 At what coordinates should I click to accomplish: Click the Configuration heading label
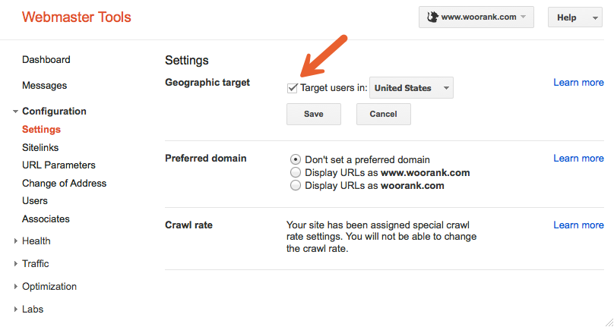tap(54, 112)
